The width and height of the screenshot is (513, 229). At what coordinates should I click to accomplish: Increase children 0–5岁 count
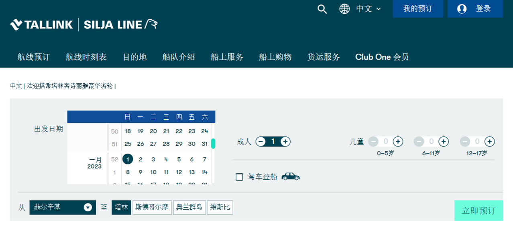[x=398, y=141]
